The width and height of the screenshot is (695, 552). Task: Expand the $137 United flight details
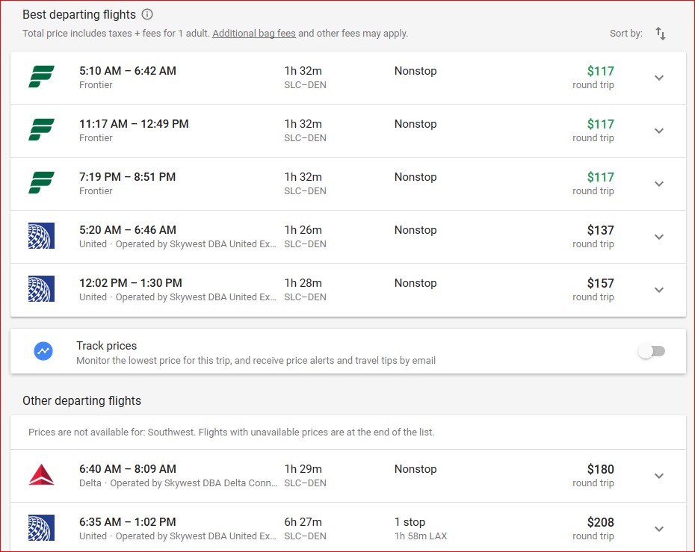click(x=659, y=237)
